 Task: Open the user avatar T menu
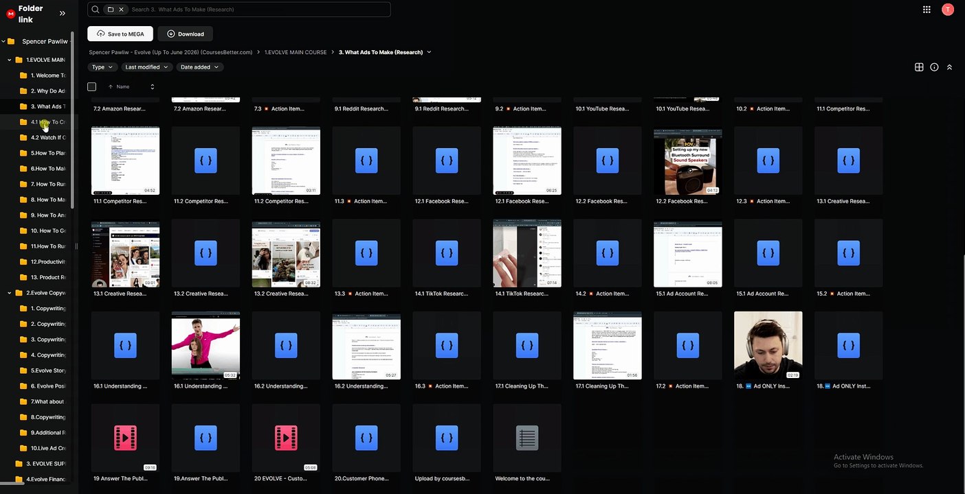[948, 10]
